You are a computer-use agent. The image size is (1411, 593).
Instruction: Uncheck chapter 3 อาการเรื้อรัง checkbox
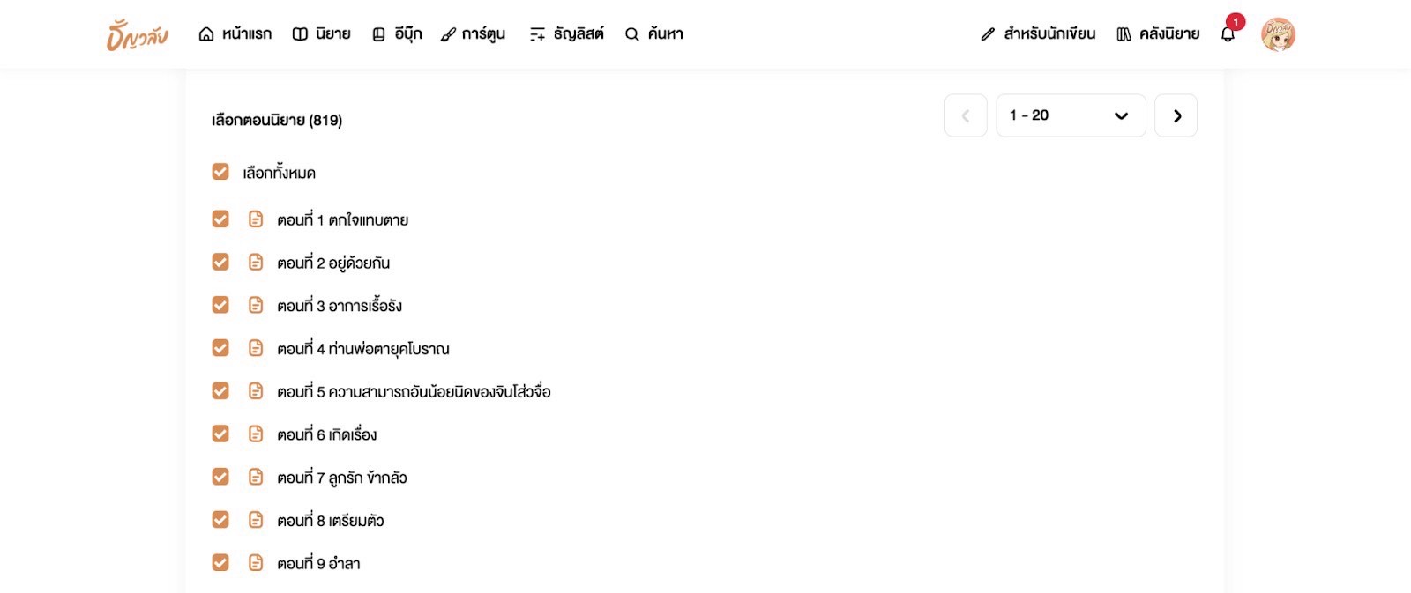click(220, 305)
